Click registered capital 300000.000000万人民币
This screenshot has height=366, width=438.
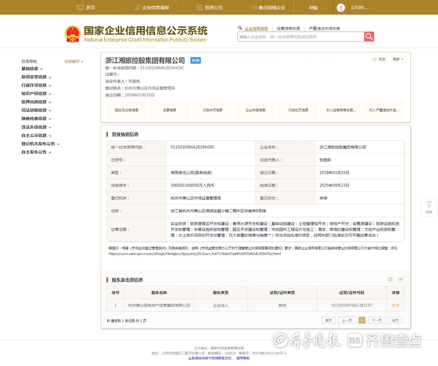[x=193, y=185]
